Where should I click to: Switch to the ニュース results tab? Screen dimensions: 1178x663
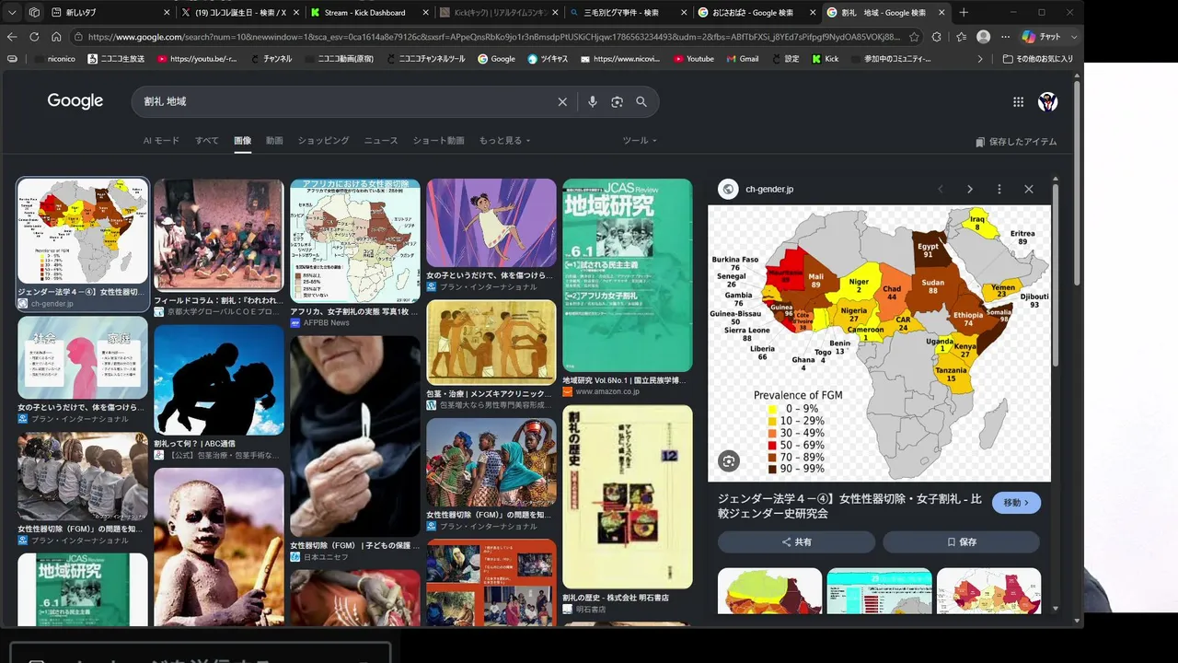pos(381,141)
